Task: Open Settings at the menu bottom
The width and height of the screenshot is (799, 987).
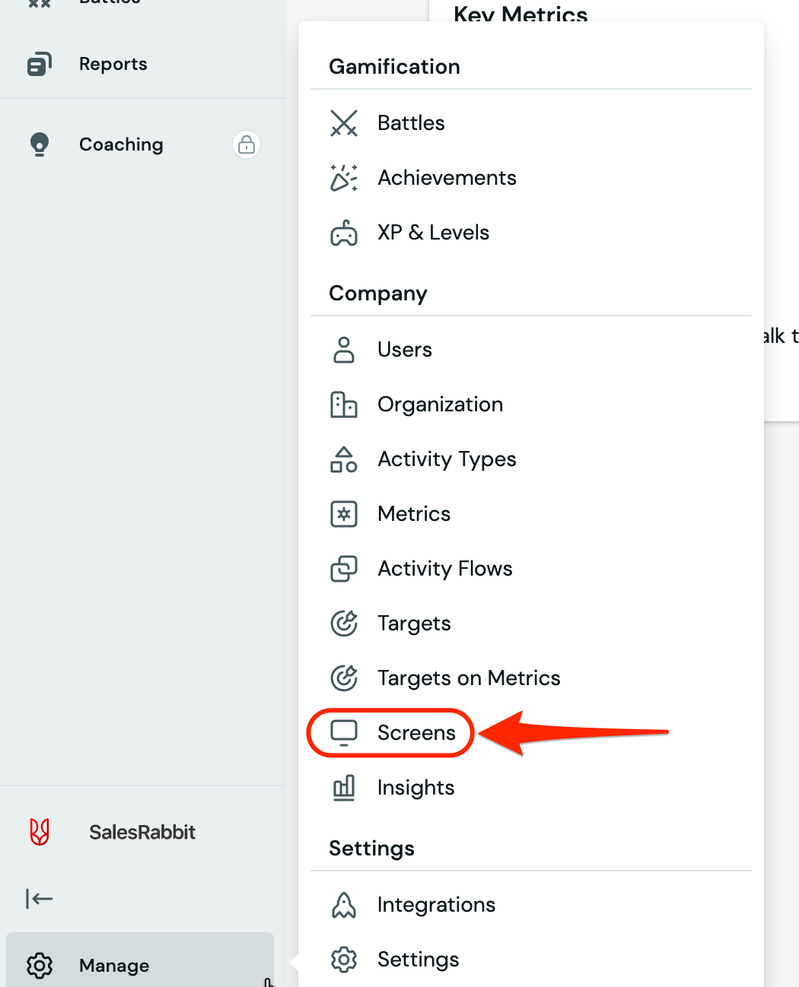Action: pyautogui.click(x=418, y=960)
